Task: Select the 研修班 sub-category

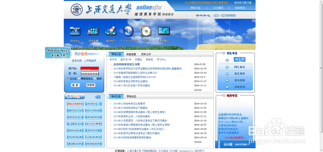Action: [x=150, y=60]
